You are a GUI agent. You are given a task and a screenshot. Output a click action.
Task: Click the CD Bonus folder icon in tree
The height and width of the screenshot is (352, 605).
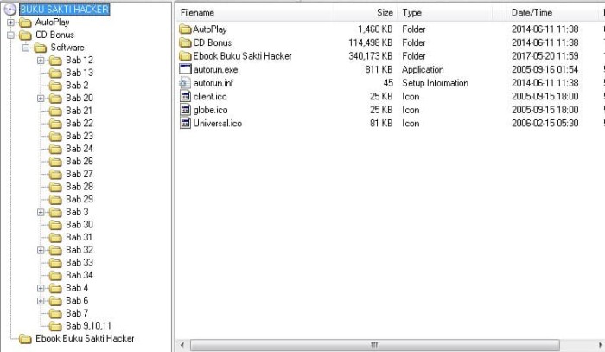point(25,35)
